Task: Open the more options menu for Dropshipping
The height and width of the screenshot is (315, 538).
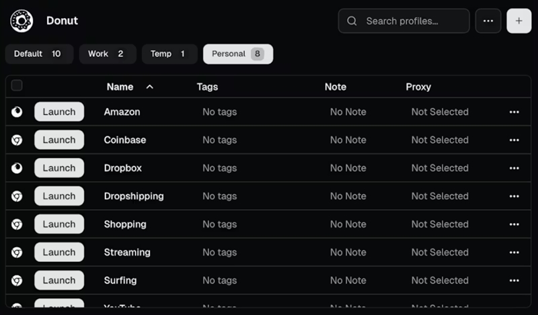Action: [x=514, y=197]
